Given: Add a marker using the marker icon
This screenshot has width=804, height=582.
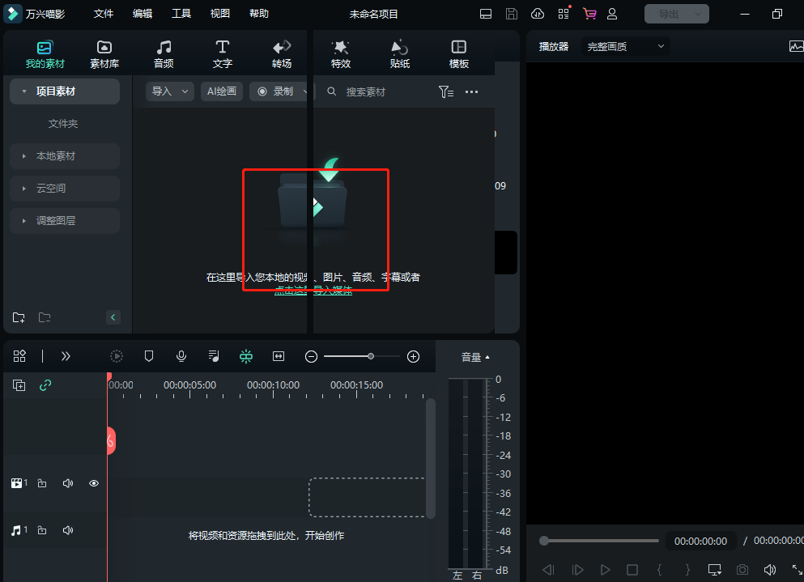Looking at the screenshot, I should coord(149,356).
